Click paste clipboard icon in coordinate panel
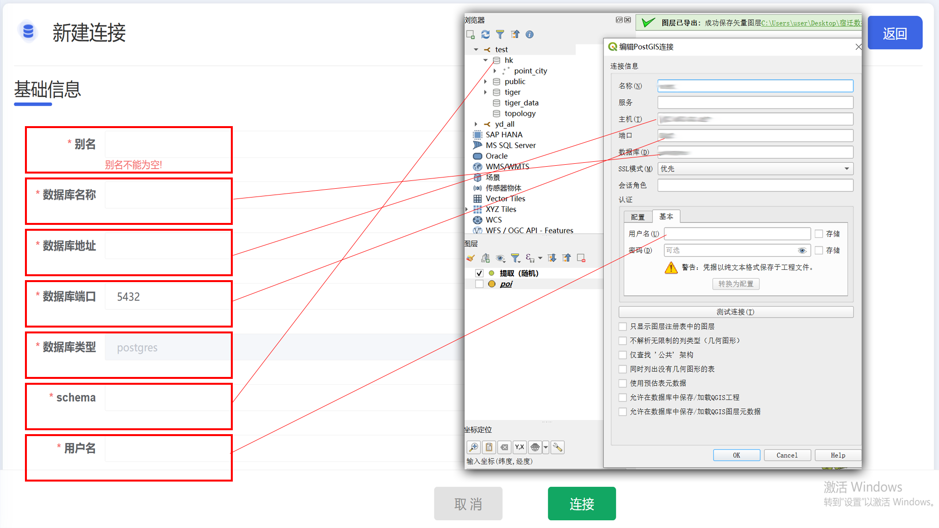The height and width of the screenshot is (528, 939). pos(489,447)
